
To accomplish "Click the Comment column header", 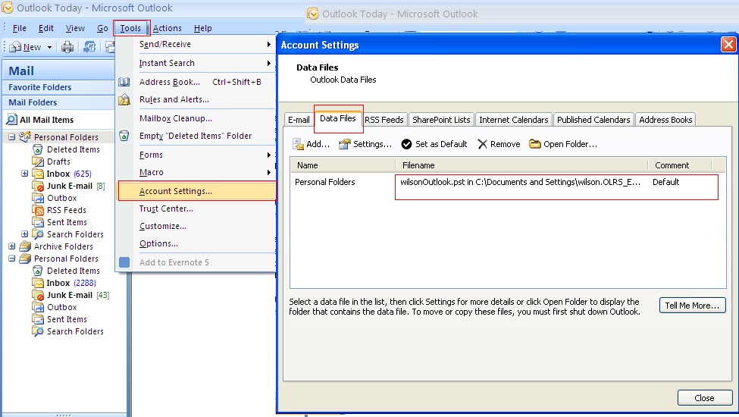I will (x=680, y=165).
